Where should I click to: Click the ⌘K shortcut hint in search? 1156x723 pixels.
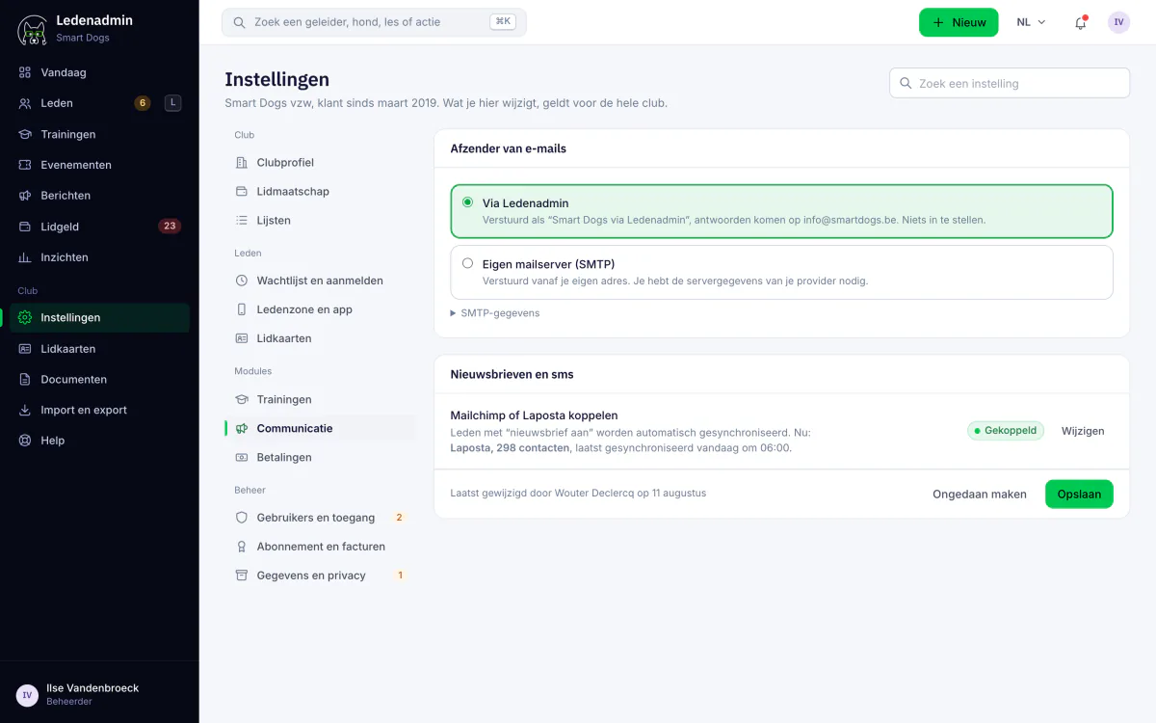pyautogui.click(x=502, y=22)
